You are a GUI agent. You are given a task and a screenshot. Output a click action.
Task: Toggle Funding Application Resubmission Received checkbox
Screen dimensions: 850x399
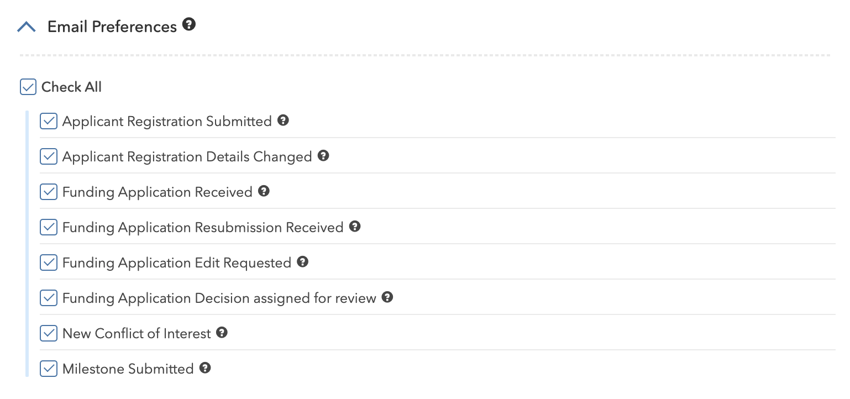[x=49, y=227]
